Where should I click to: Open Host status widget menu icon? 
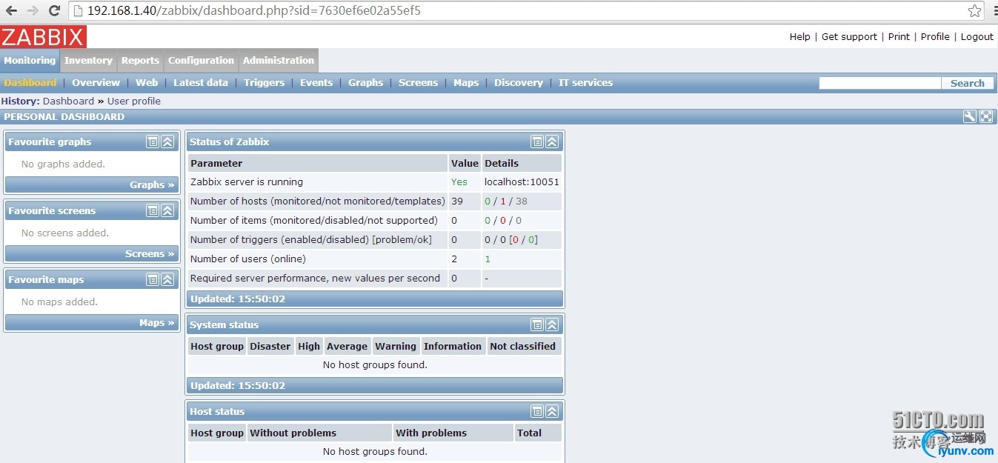537,411
